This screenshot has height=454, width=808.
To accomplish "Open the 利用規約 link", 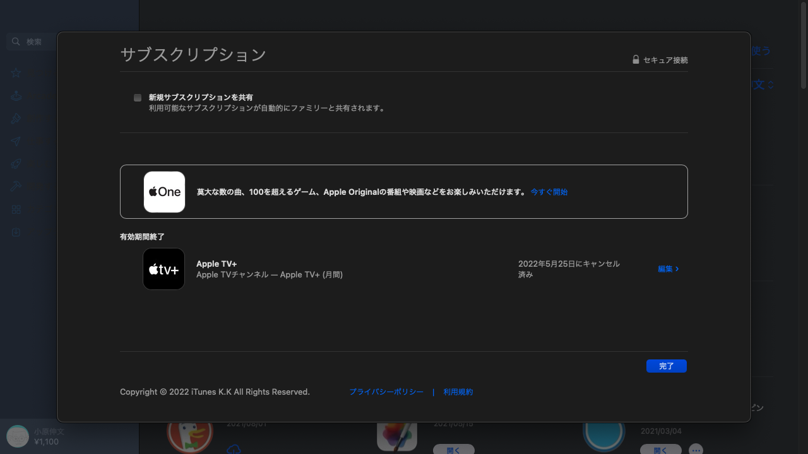I will click(x=458, y=392).
